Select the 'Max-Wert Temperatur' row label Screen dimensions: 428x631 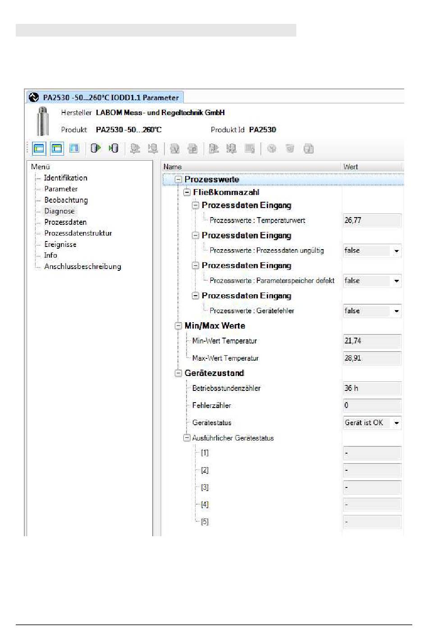pyautogui.click(x=225, y=358)
